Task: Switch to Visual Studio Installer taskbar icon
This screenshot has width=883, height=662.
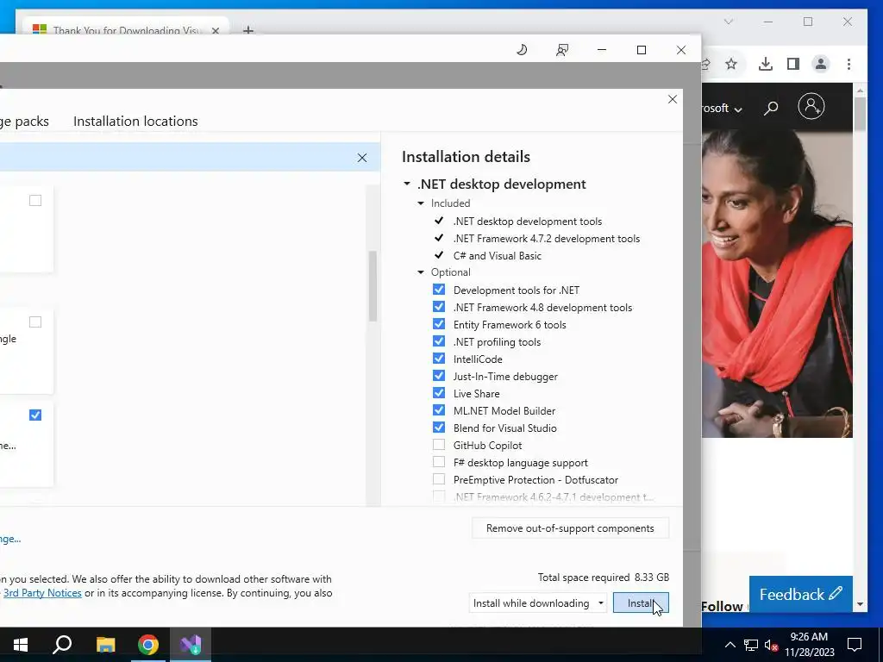Action: [x=191, y=645]
